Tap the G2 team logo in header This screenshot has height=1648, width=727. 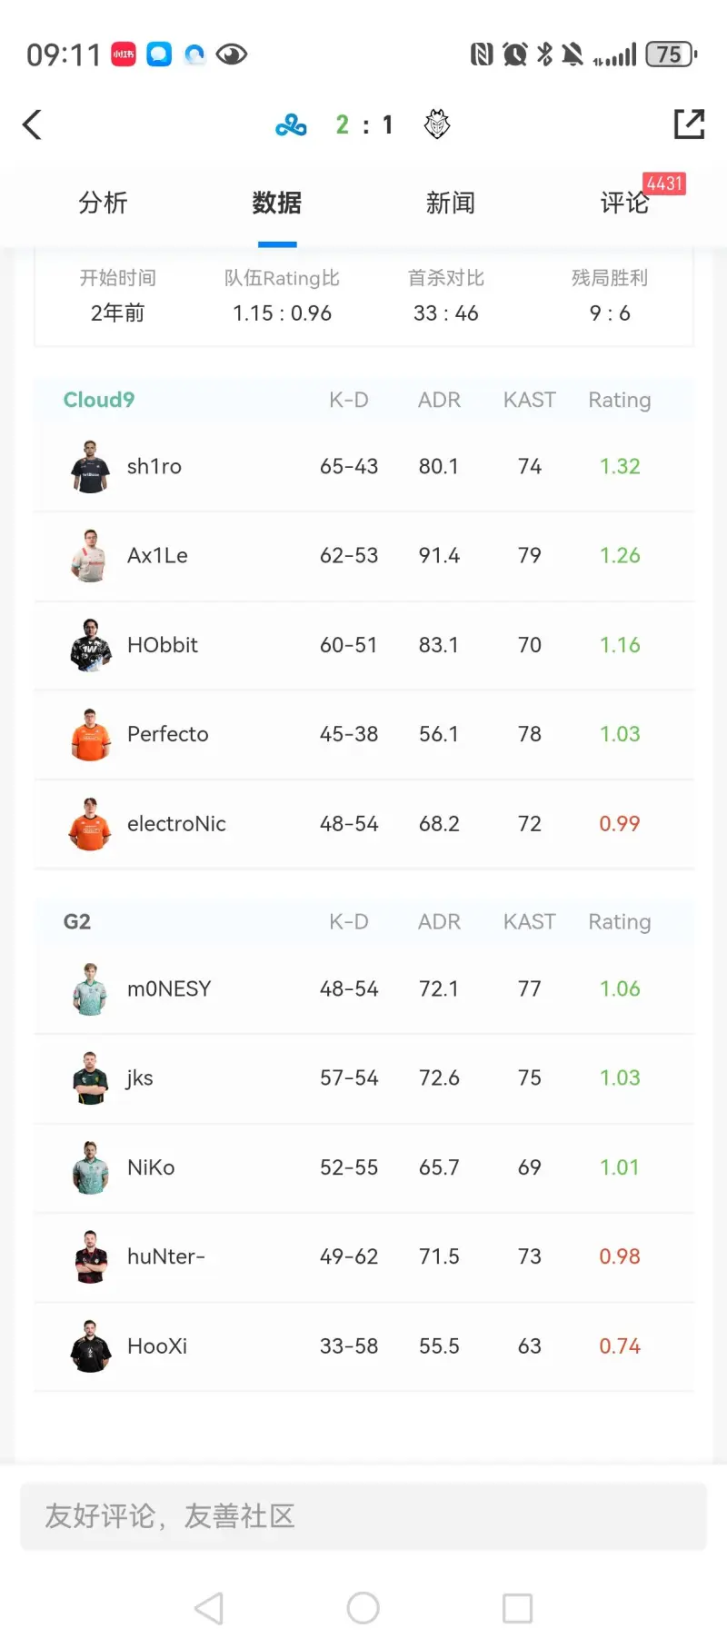tap(437, 124)
